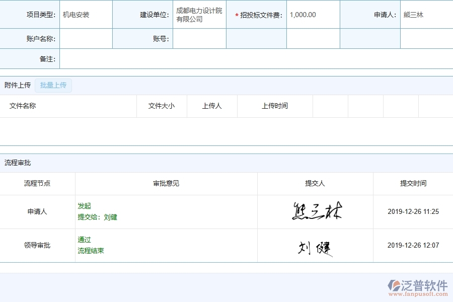453x302 pixels.
Task: Click the 文件名称 column header
Action: coord(23,106)
